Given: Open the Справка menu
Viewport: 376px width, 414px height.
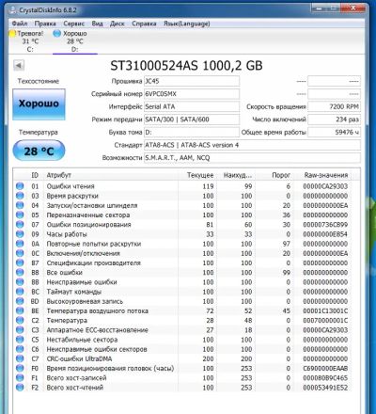Looking at the screenshot, I should tap(144, 24).
